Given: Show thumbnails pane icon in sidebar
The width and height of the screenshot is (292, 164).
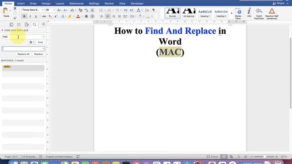Looking at the screenshot, I should coord(11,25).
